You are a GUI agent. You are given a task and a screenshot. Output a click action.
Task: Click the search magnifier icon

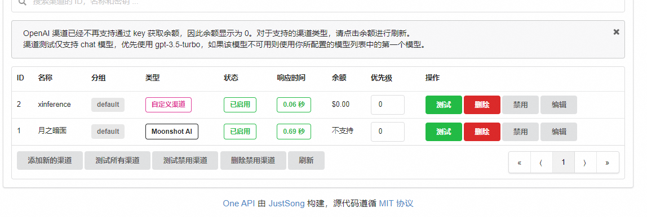click(23, 2)
